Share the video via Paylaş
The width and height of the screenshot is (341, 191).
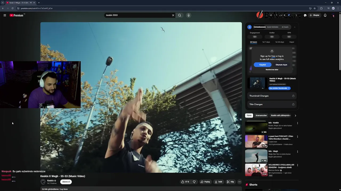click(205, 182)
